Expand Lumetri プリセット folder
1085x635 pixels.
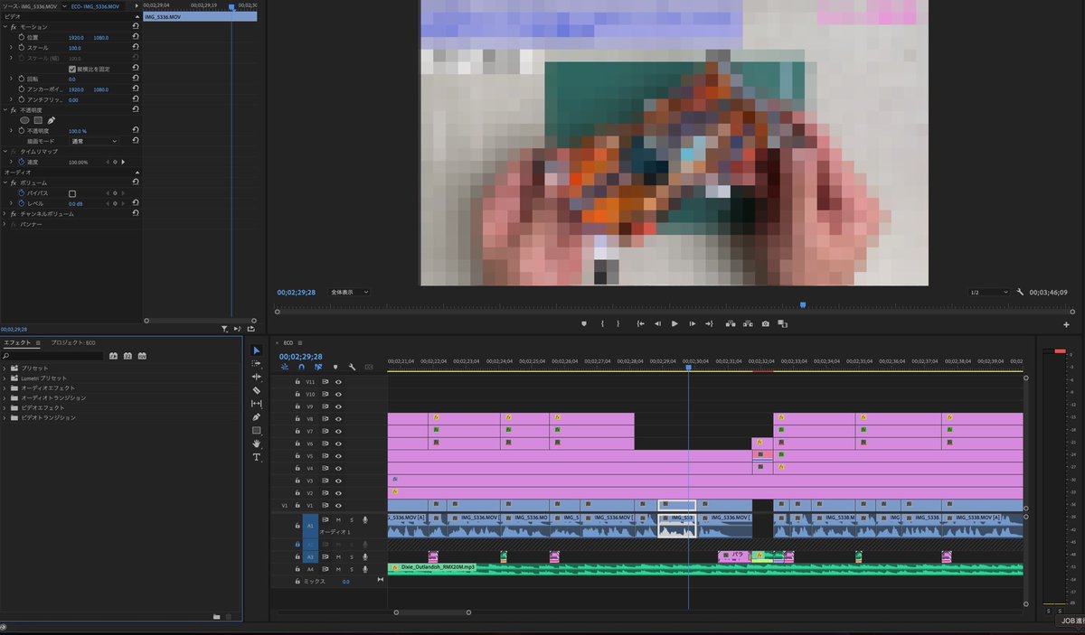click(x=5, y=378)
